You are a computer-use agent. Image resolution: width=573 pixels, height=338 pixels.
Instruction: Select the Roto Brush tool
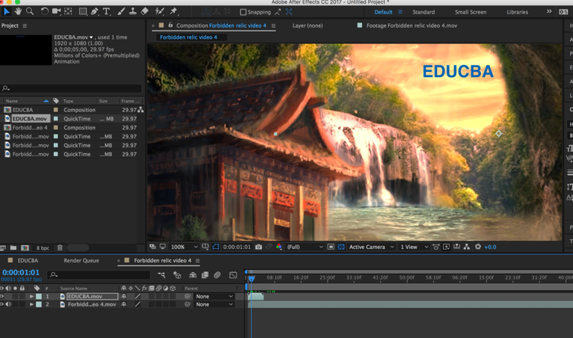click(x=159, y=12)
